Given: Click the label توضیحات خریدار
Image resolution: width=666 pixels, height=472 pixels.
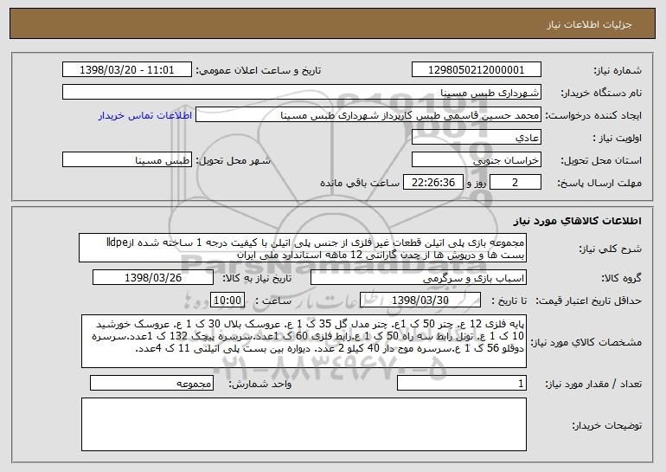Looking at the screenshot, I should (607, 424).
